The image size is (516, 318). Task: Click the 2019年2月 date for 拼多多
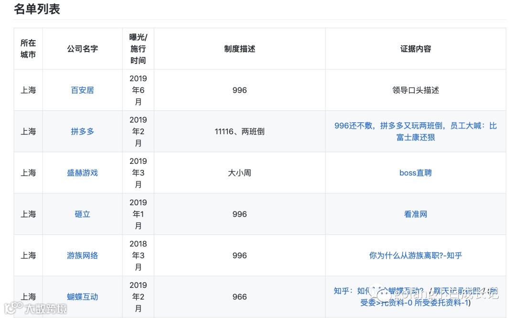click(x=138, y=131)
